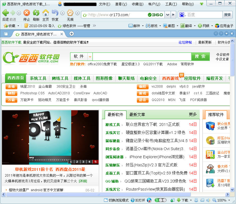
Task: Click the Back (后退) arrow icon
Action: (5, 13)
